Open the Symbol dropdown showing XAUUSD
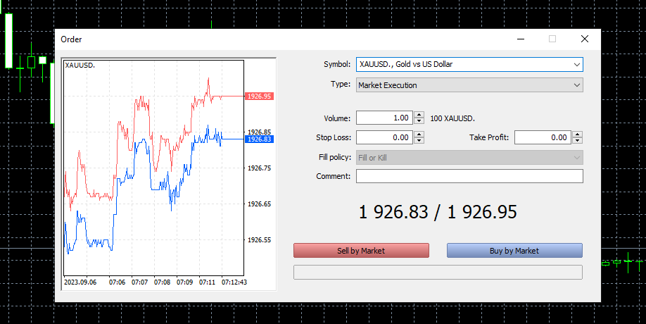This screenshot has height=324, width=646. [469, 64]
